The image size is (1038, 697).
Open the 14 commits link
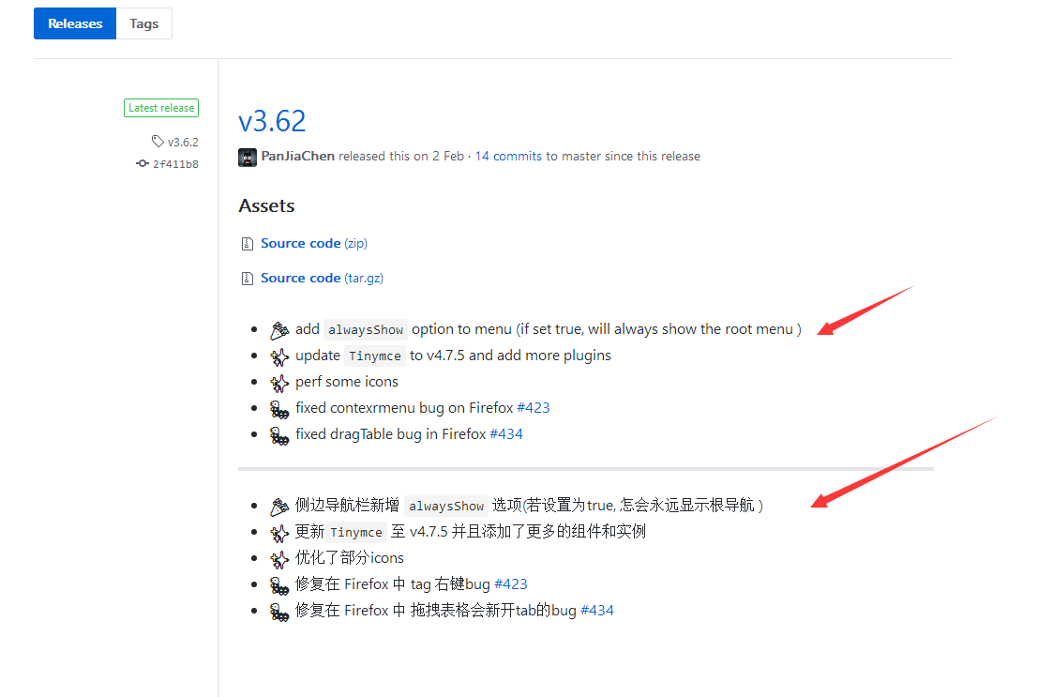[x=508, y=156]
